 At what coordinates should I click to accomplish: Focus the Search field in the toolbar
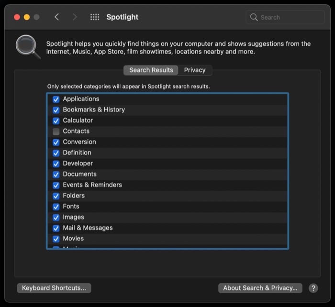[285, 17]
